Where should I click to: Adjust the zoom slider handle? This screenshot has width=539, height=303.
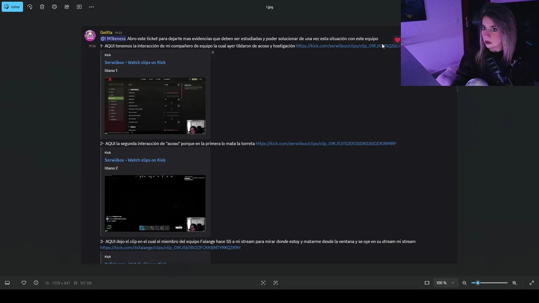tap(478, 283)
